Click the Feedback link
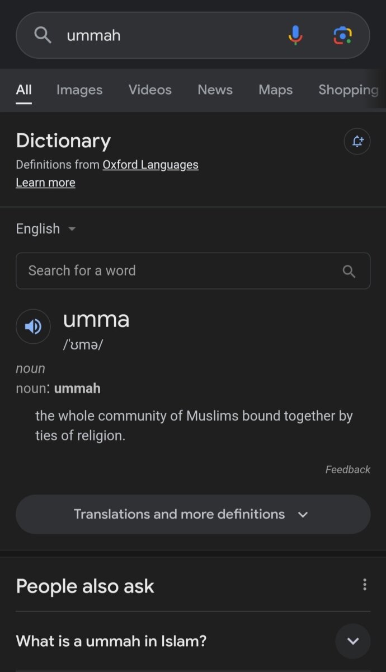The image size is (386, 672). (347, 469)
